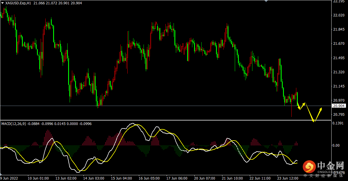Click the 中金网 watermark text

(x=331, y=166)
